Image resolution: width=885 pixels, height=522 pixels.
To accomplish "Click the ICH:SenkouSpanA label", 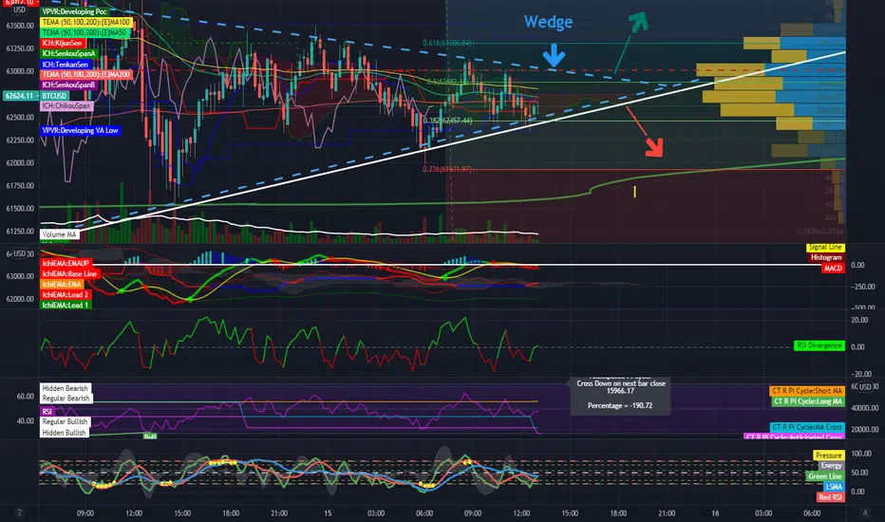I will click(69, 53).
